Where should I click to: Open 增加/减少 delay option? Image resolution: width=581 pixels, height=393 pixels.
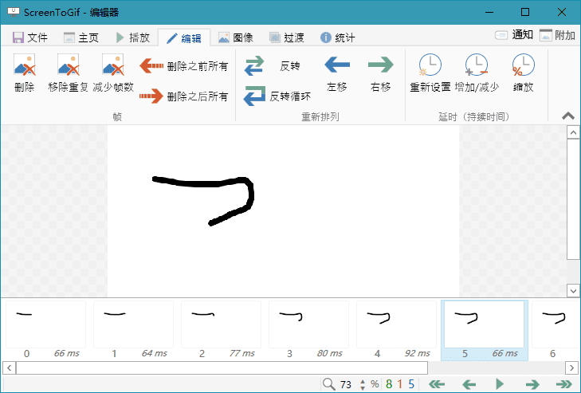point(477,73)
